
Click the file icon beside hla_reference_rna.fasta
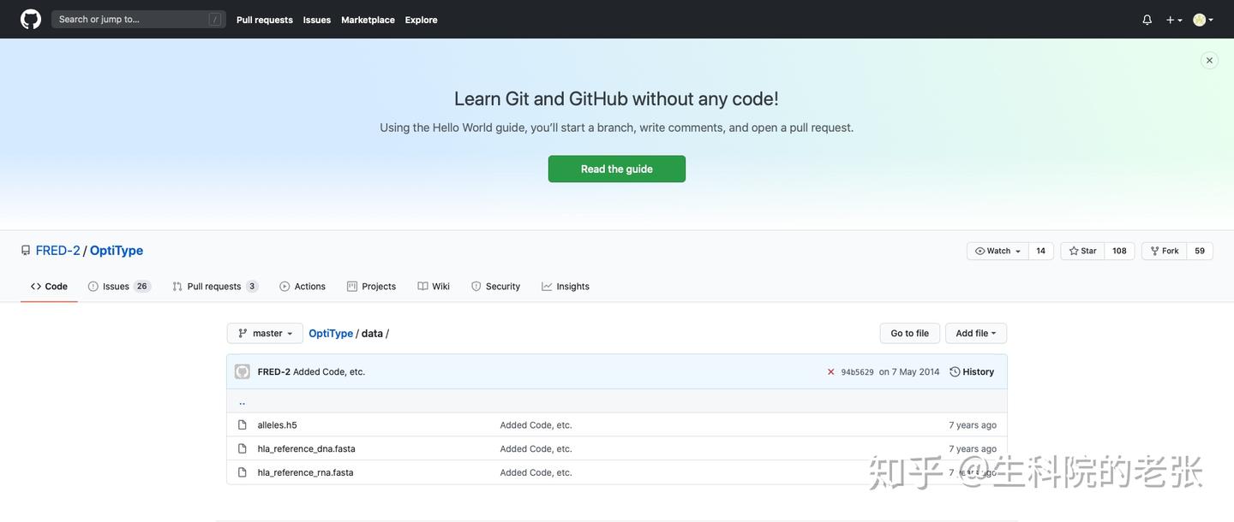[243, 472]
